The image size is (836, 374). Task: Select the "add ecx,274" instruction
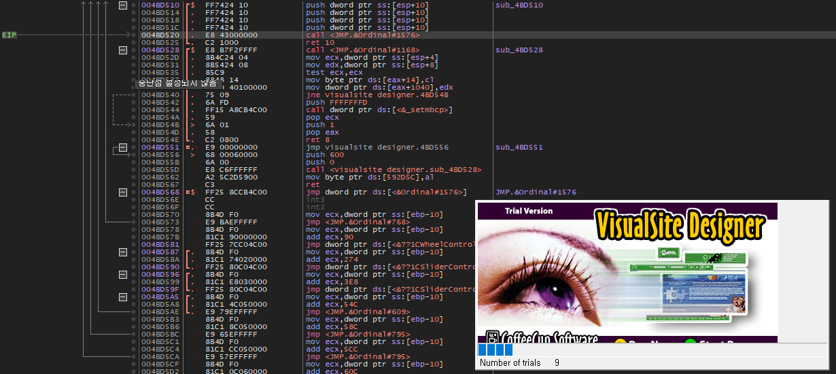pyautogui.click(x=330, y=259)
